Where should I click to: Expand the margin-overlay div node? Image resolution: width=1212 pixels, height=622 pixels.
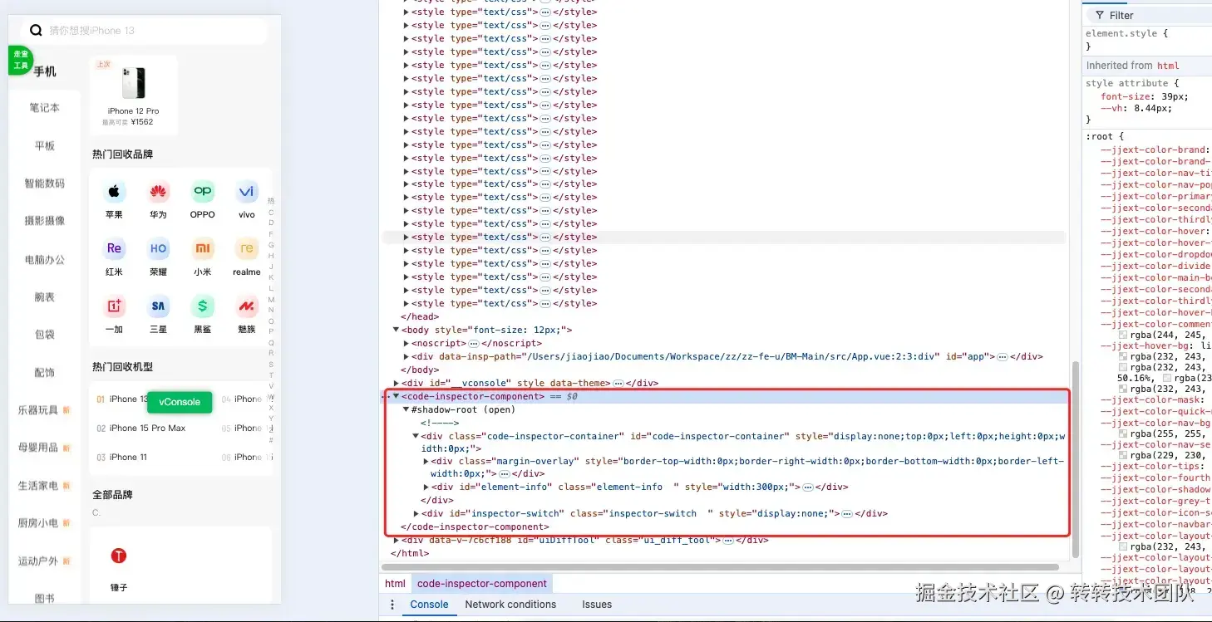426,461
